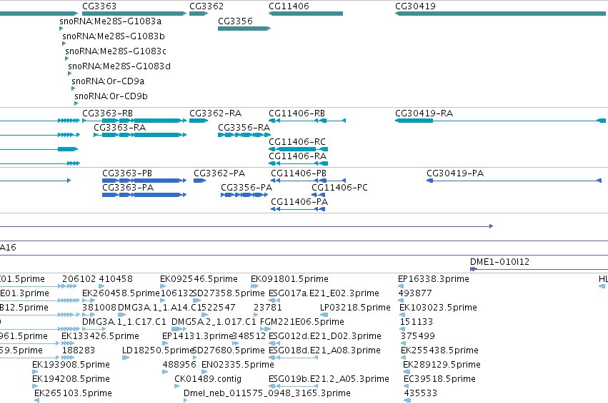Click the CG11406-PC protein label
Image resolution: width=608 pixels, height=404 pixels.
[339, 188]
